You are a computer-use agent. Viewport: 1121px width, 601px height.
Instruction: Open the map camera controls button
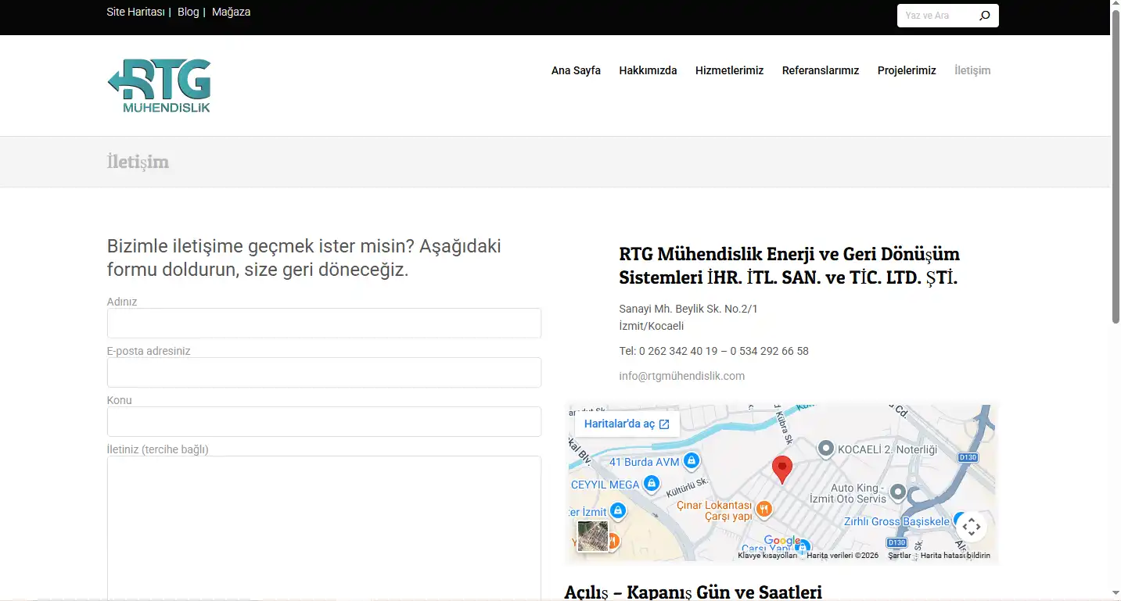click(971, 527)
